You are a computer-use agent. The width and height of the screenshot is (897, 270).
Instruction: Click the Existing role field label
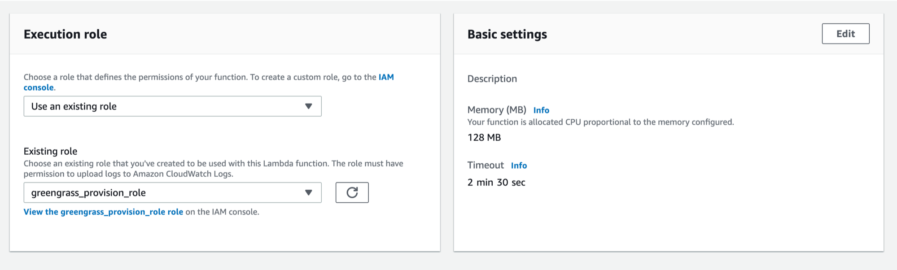tap(50, 151)
